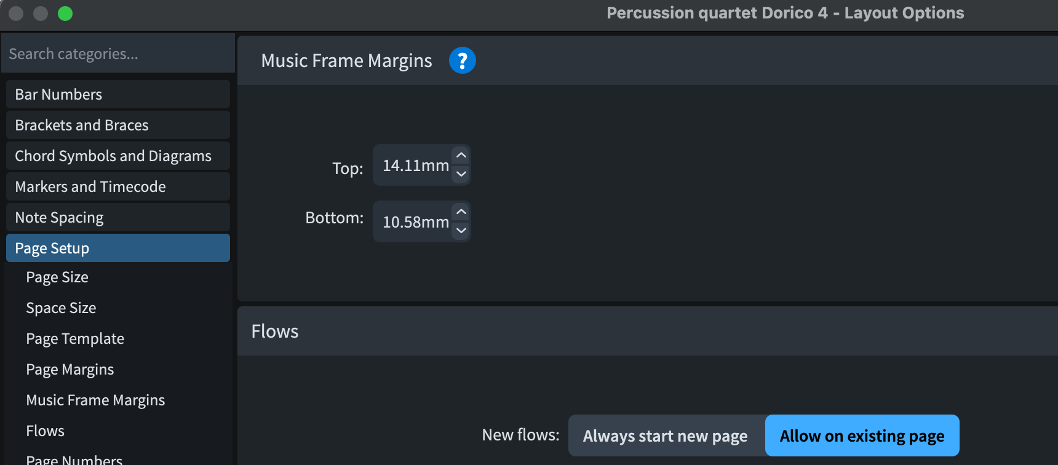Select Allow on existing page option
This screenshot has width=1058, height=465.
coord(862,435)
